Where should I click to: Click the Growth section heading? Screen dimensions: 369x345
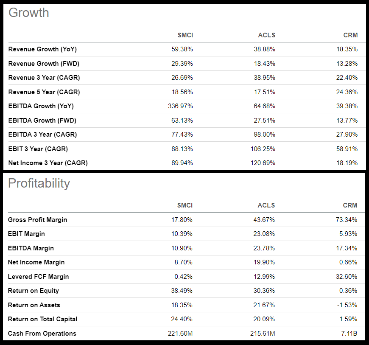click(29, 13)
